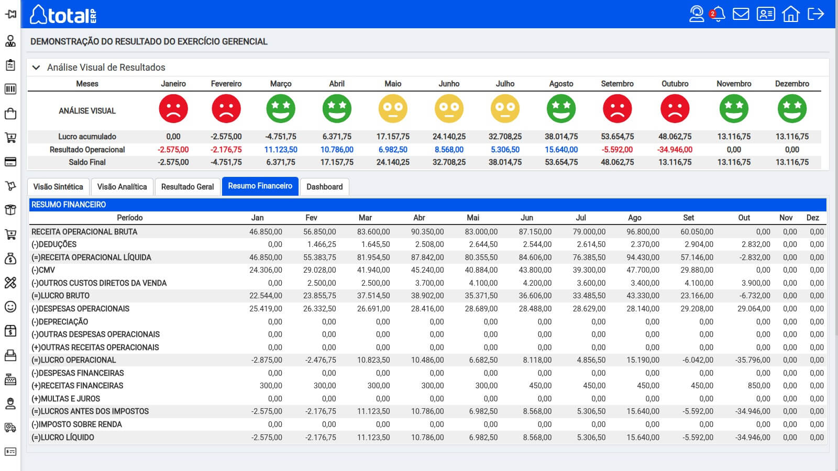Open the Resultado Geral tab
The image size is (838, 471).
coord(188,187)
